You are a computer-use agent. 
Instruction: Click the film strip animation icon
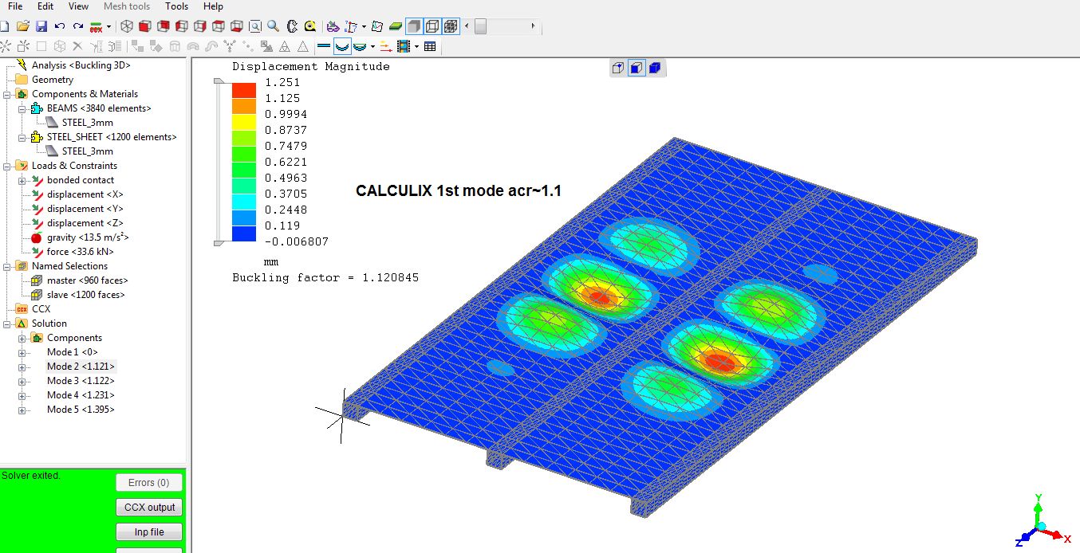click(x=404, y=47)
